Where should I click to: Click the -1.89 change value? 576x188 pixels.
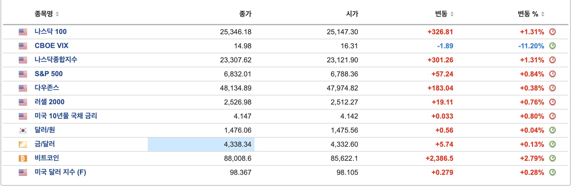click(445, 46)
